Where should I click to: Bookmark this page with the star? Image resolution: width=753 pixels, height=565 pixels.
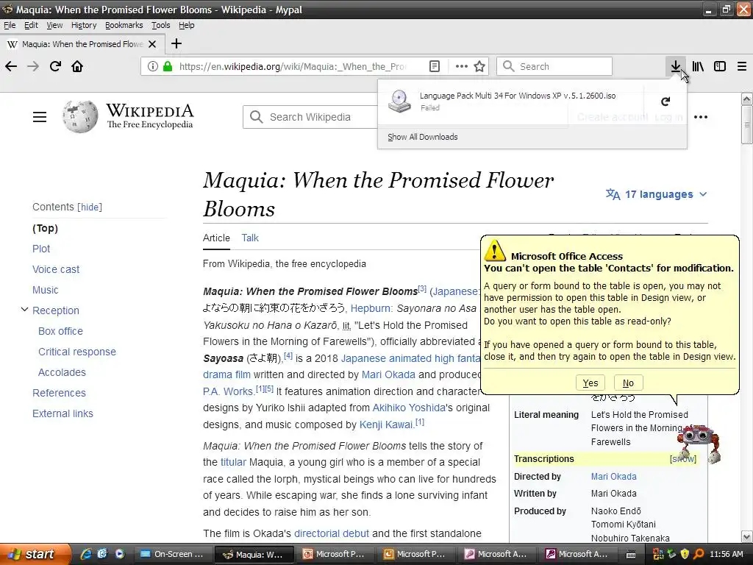pos(479,66)
